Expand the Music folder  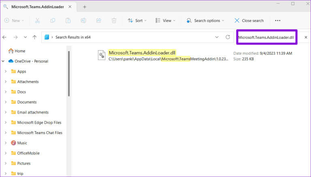pyautogui.click(x=6, y=143)
